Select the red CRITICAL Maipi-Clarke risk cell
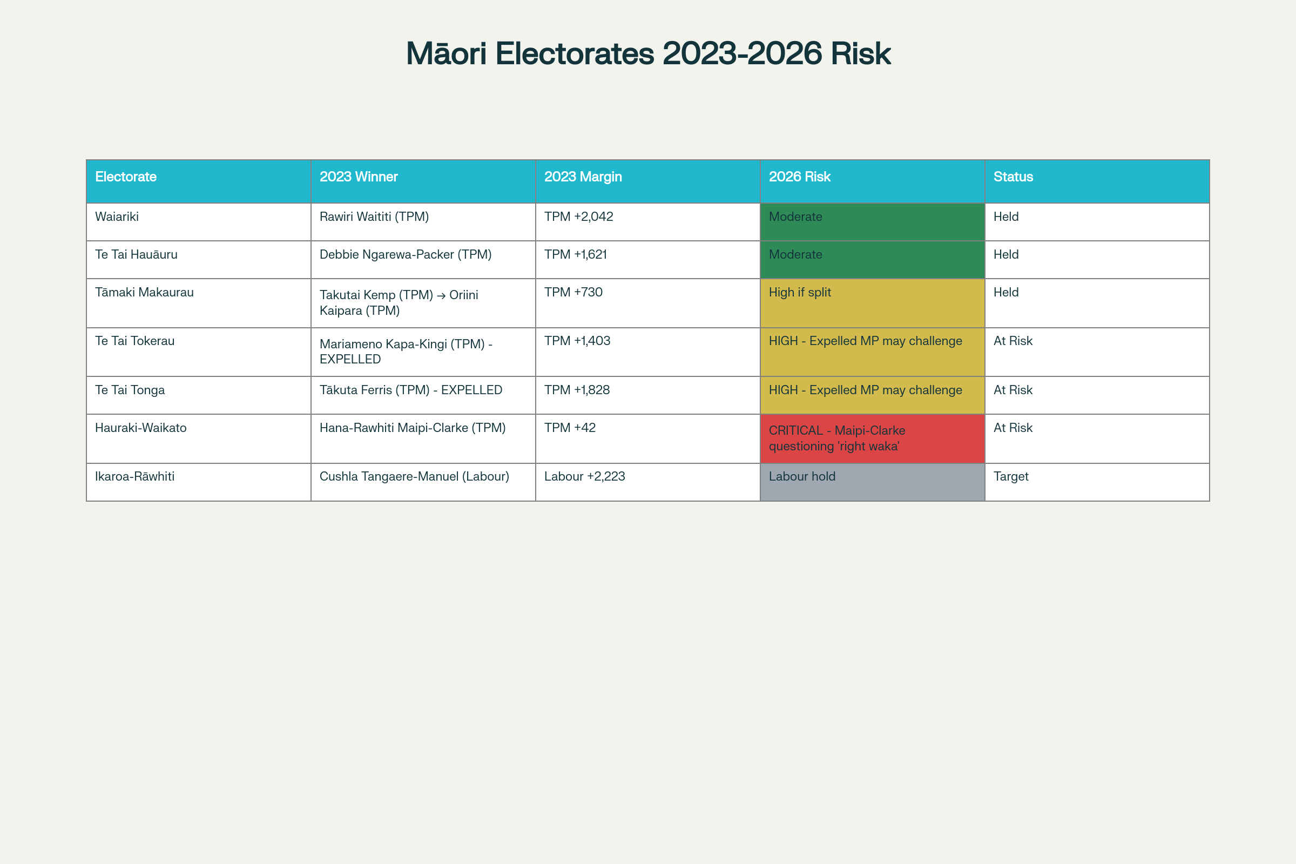The height and width of the screenshot is (864, 1296). point(872,438)
